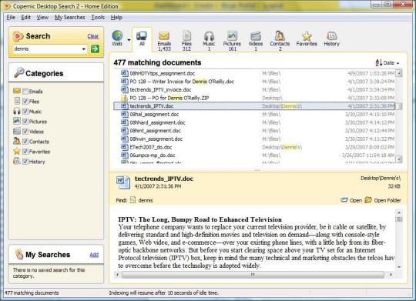Image resolution: width=416 pixels, height=301 pixels.
Task: Click Open Folder in preview header
Action: coord(383,200)
